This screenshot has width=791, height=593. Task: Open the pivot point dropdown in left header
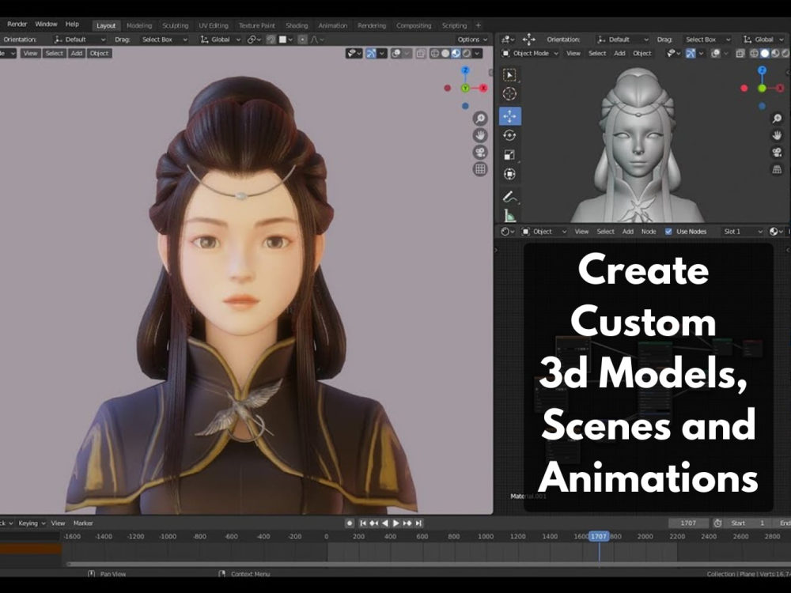[x=254, y=40]
